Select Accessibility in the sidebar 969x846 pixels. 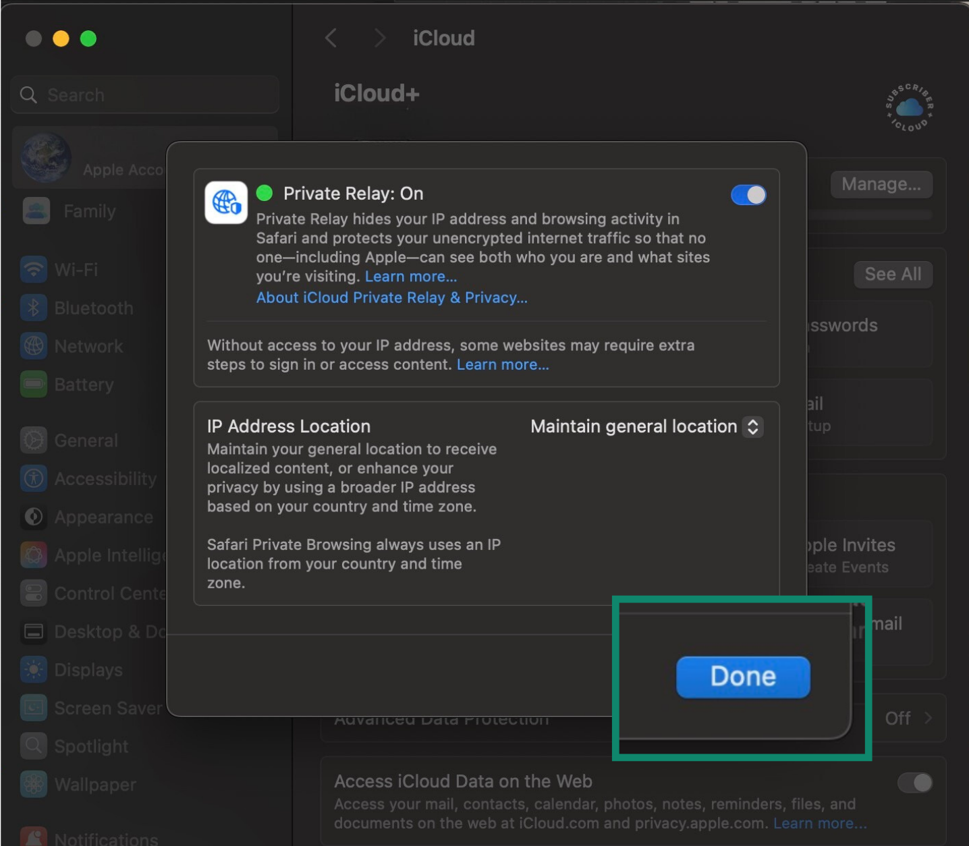(105, 478)
